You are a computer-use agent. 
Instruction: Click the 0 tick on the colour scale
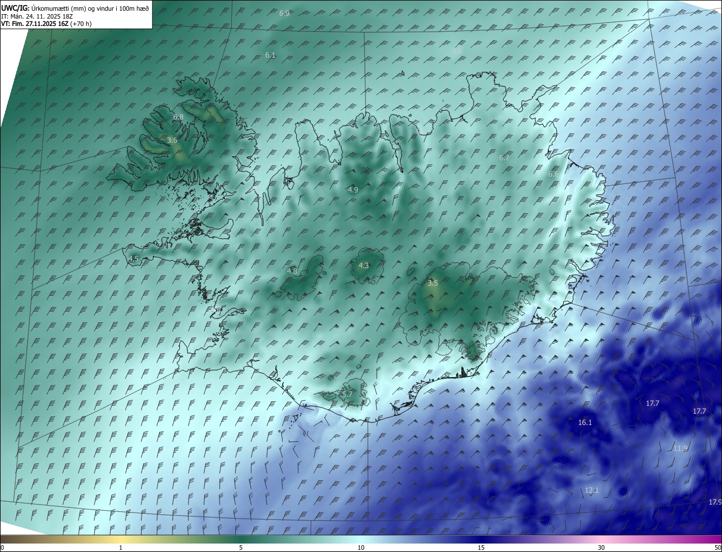click(x=2, y=547)
